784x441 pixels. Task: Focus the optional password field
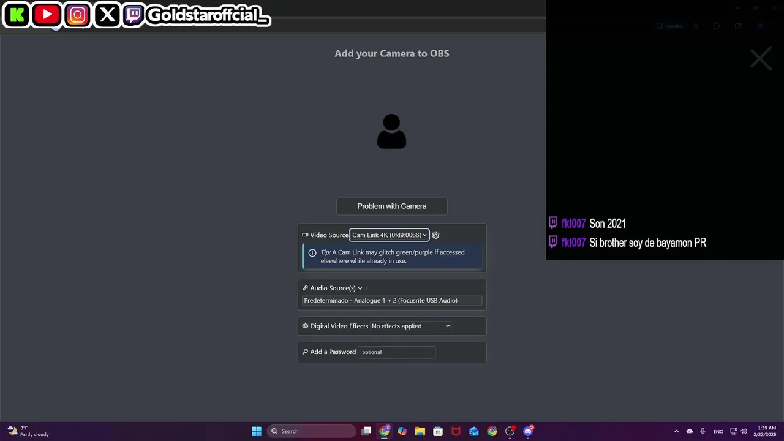[396, 352]
